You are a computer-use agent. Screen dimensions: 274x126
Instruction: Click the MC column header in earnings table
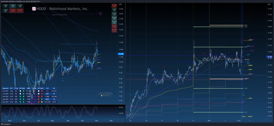click(x=54, y=88)
